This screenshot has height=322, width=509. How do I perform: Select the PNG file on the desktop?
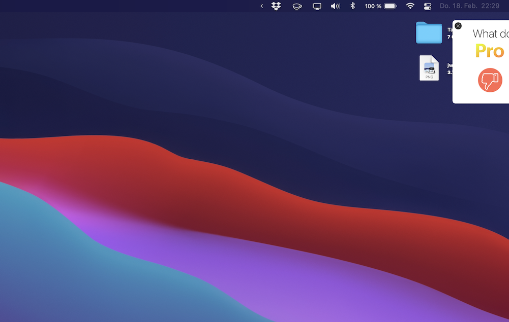click(429, 68)
